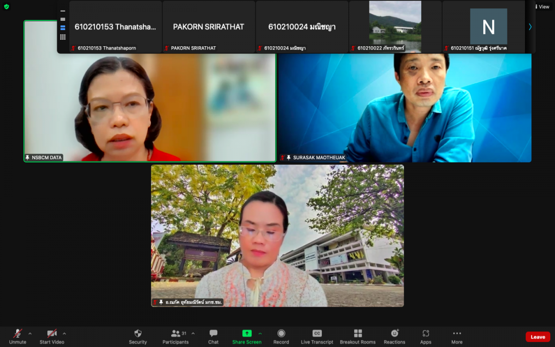This screenshot has width=555, height=347.
Task: Click the อ.ณภัค อุทัยมณีรัตน์ video tile
Action: (277, 235)
